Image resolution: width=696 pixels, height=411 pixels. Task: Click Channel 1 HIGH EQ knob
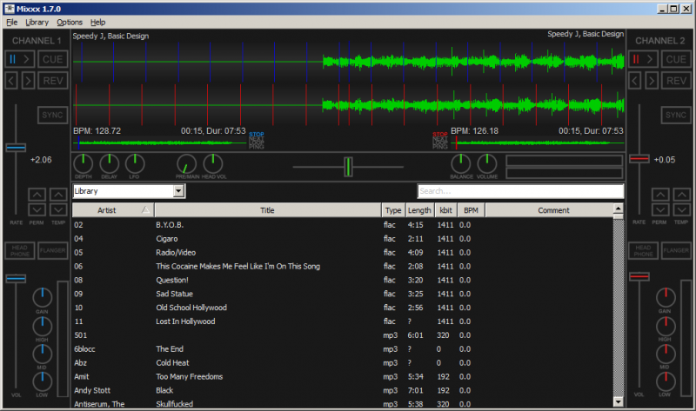tap(42, 327)
